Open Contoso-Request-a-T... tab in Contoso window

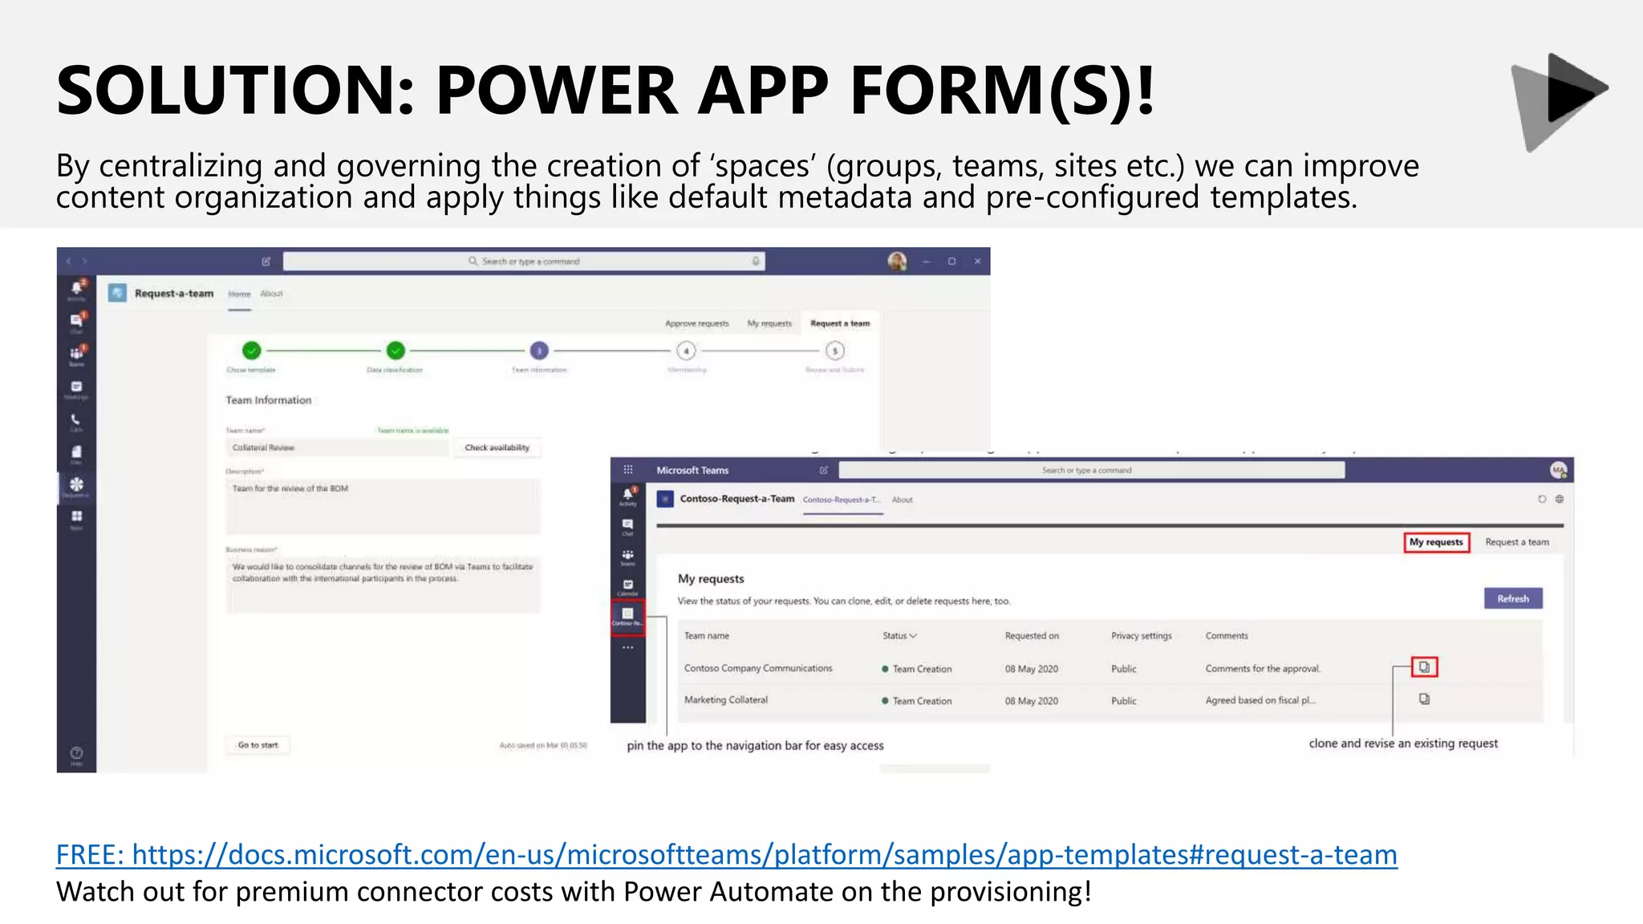point(842,500)
